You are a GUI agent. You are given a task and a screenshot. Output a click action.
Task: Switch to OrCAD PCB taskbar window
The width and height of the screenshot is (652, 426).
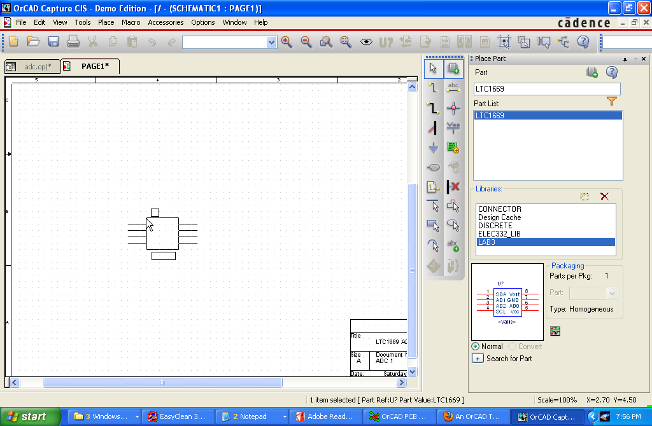pos(400,416)
